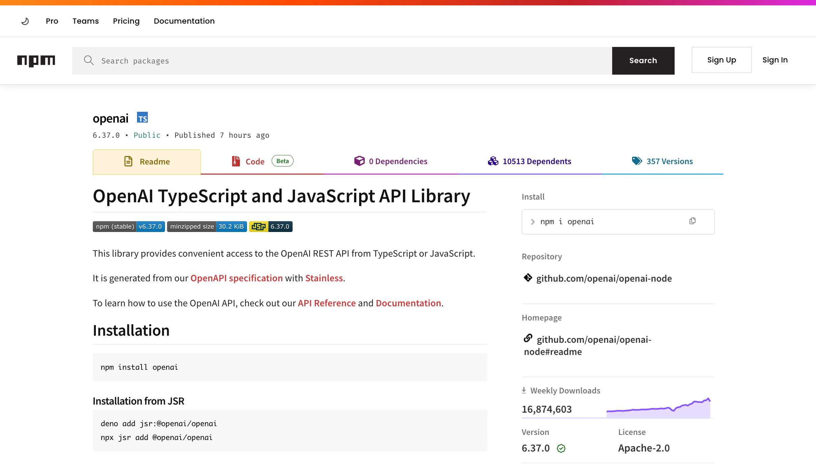Viewport: 816px width, 464px height.
Task: Click the purple Dependencies box icon
Action: point(359,161)
